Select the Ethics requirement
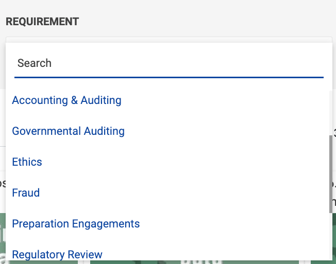Screen dimensions: 336x264 tap(27, 162)
